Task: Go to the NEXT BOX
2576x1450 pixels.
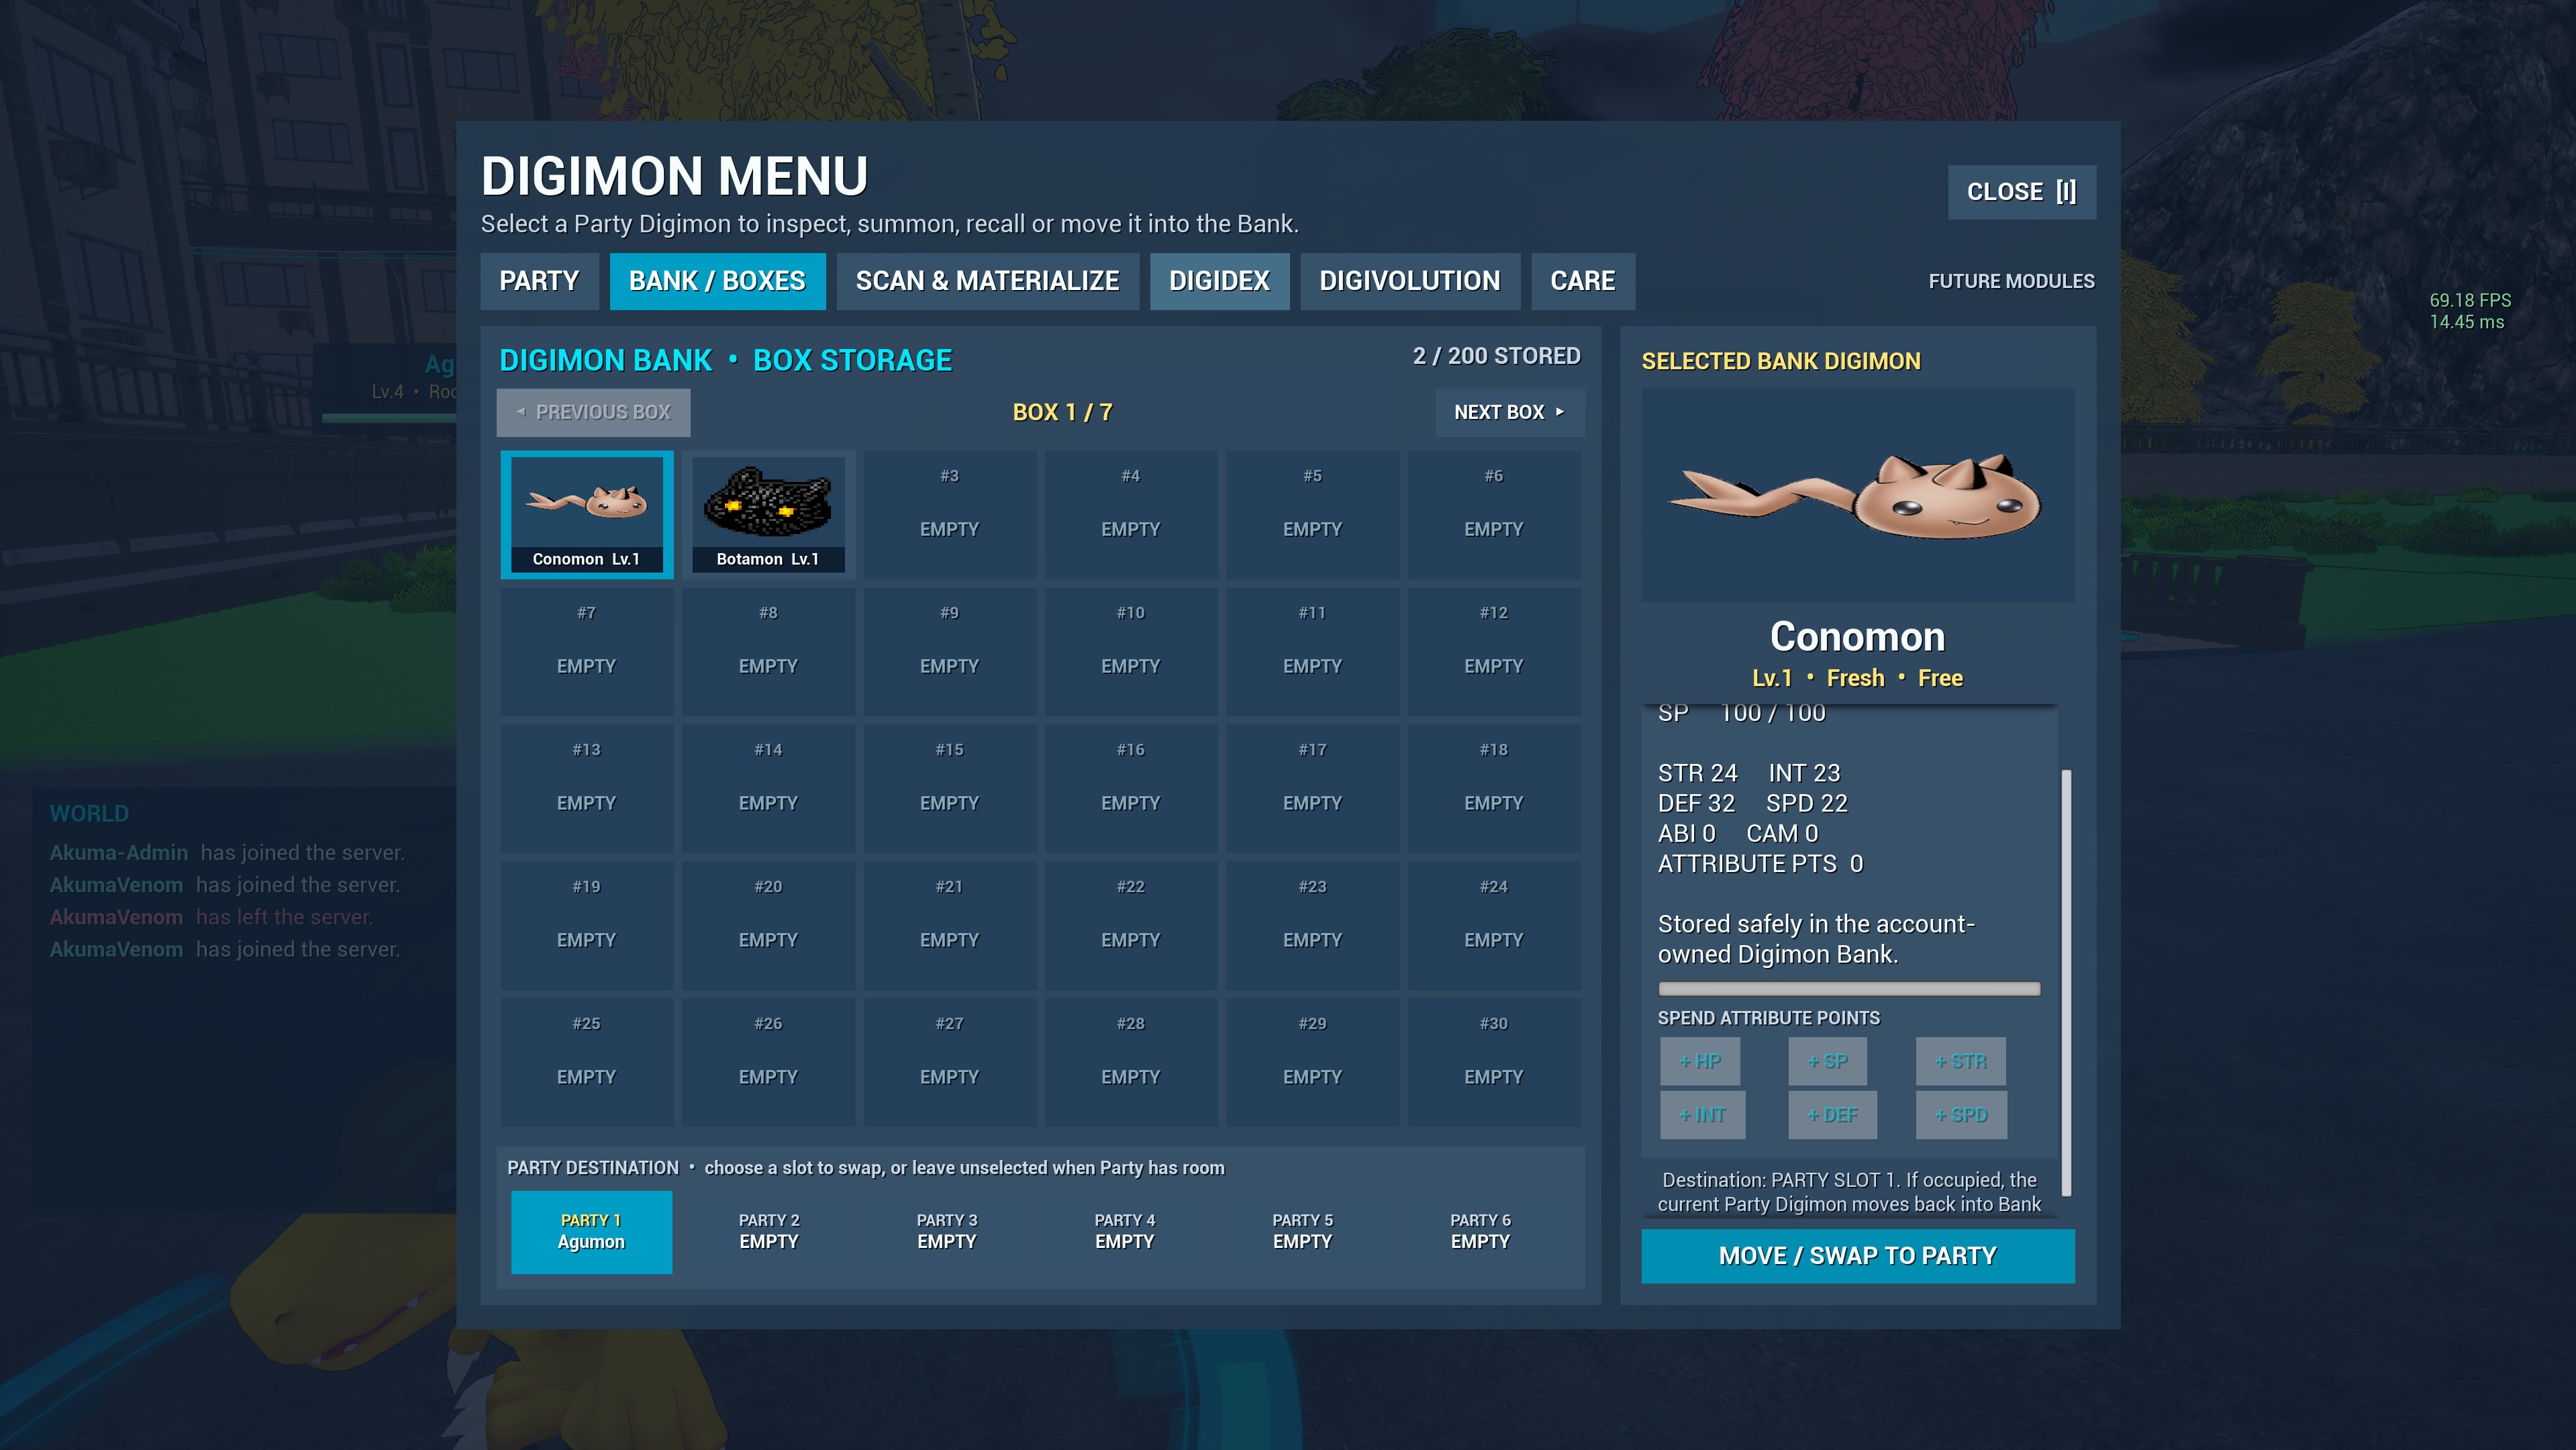Action: click(1509, 412)
